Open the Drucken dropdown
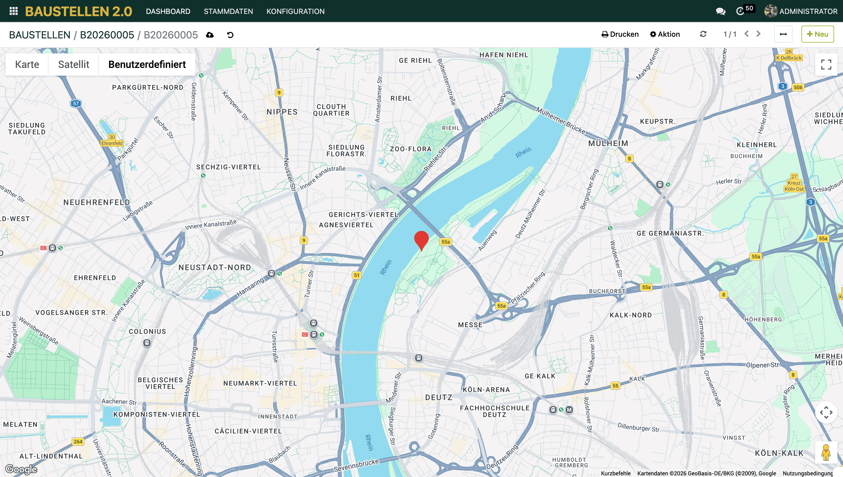 coord(620,34)
